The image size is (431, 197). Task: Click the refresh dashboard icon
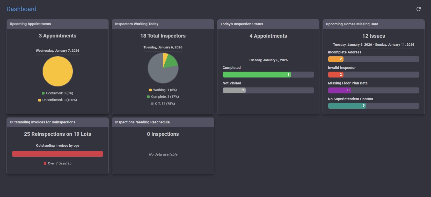pyautogui.click(x=419, y=9)
